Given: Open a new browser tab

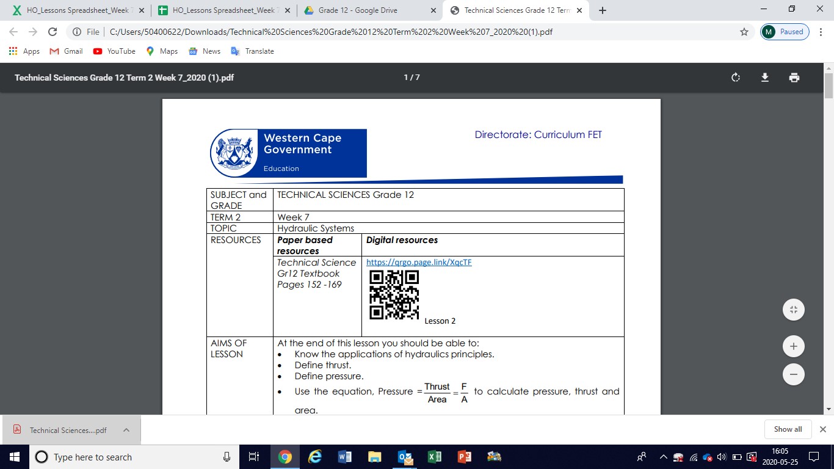Looking at the screenshot, I should point(603,10).
